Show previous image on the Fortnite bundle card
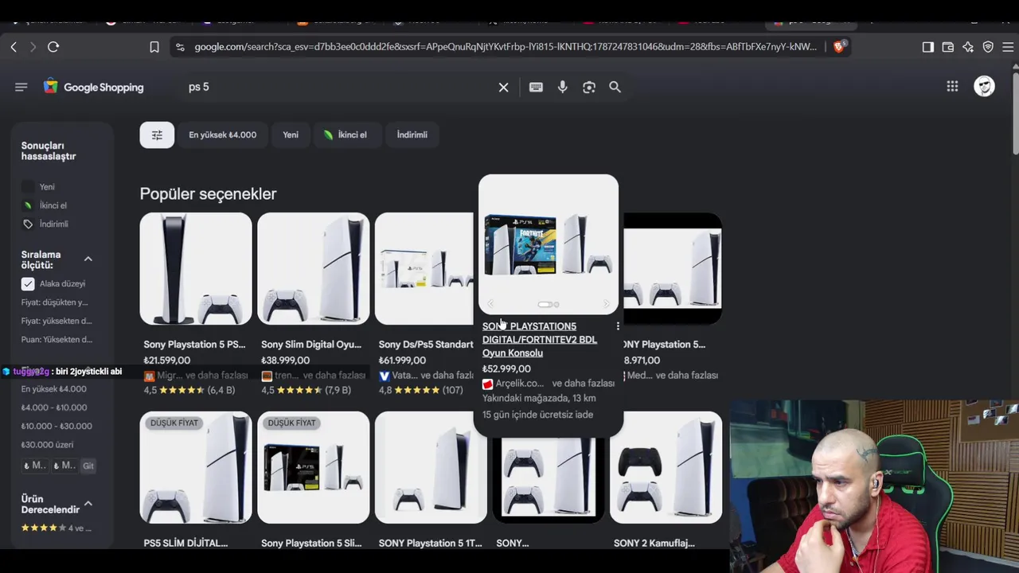Image resolution: width=1019 pixels, height=573 pixels. pyautogui.click(x=490, y=304)
